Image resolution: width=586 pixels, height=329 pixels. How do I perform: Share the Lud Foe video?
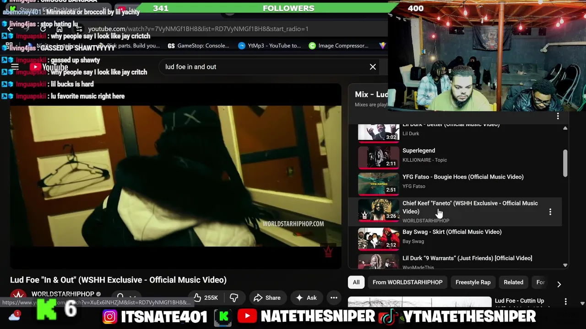(x=267, y=298)
